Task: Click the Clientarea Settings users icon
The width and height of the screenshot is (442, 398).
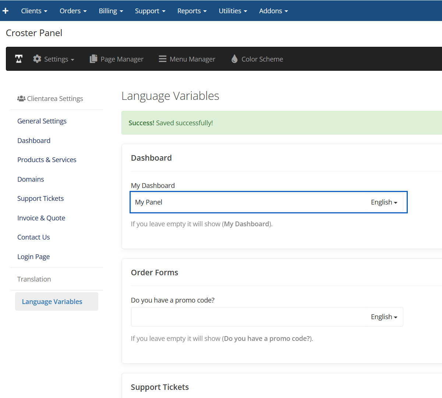Action: point(21,99)
